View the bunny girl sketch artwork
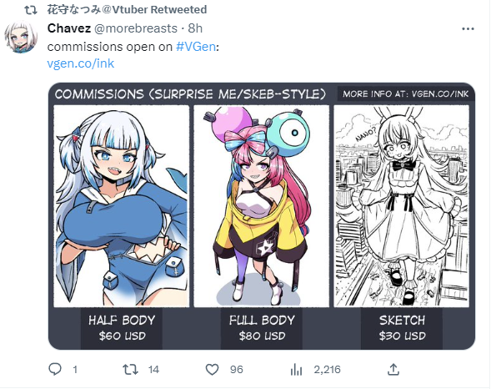491x389 pixels. point(402,206)
